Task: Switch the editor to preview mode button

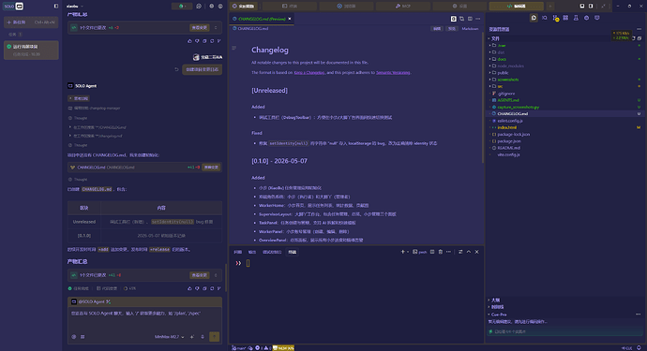Action: (x=452, y=28)
